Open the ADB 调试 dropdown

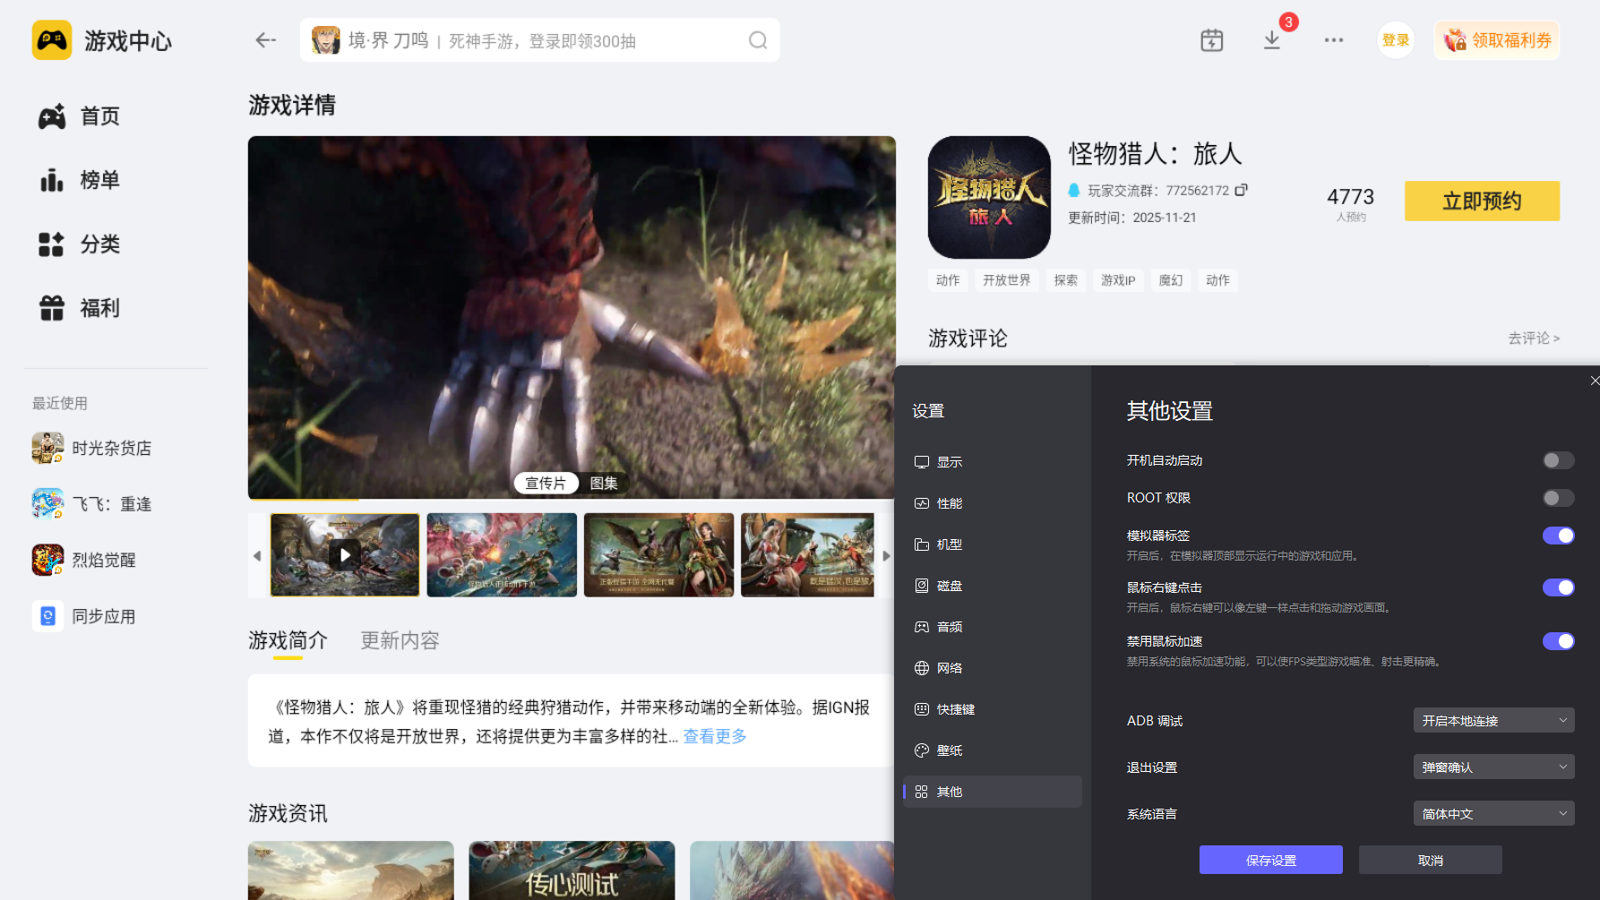[1492, 720]
